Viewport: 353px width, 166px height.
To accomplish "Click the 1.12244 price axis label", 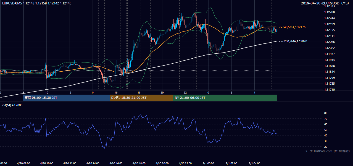I will pos(330,18).
